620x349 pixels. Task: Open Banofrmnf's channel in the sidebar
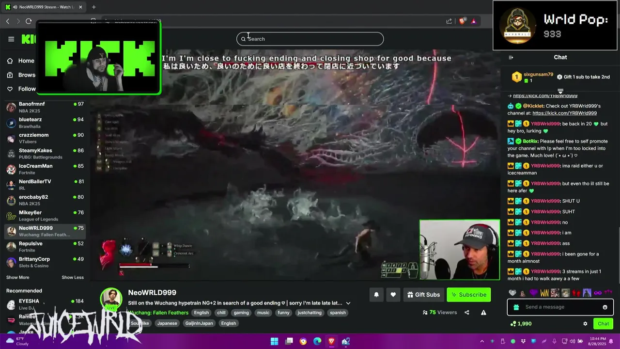pos(45,107)
